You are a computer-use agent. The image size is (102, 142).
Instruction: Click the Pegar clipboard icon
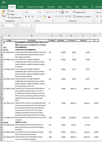pos(4,12)
